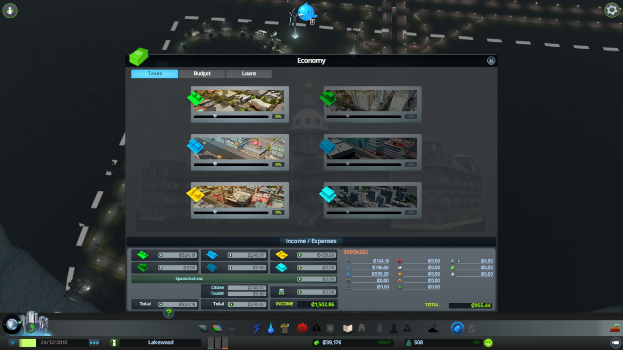Toggle the bulldozer mode button
This screenshot has width=623, height=350.
(x=614, y=329)
